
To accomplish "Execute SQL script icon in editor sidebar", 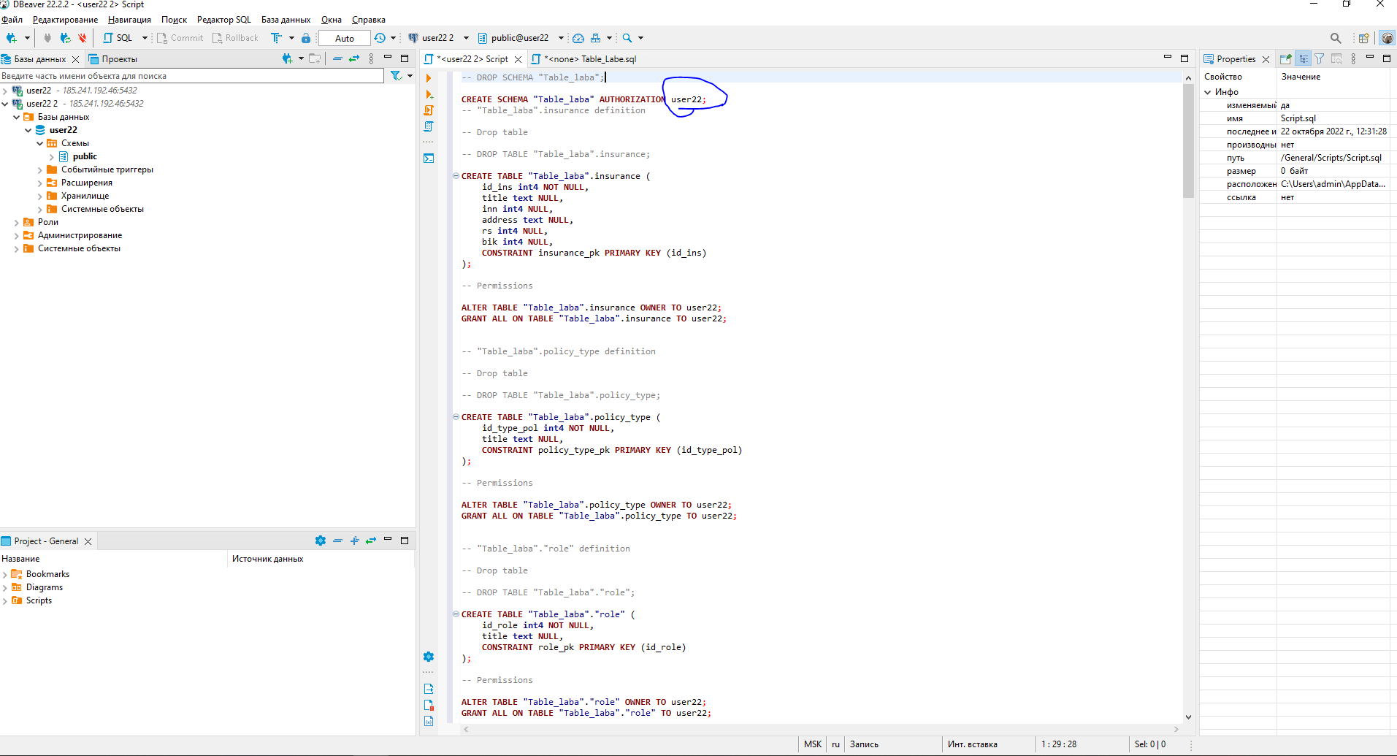I will click(429, 110).
